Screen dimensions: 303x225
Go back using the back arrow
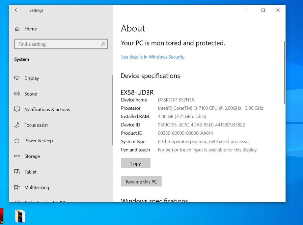[x=17, y=10]
